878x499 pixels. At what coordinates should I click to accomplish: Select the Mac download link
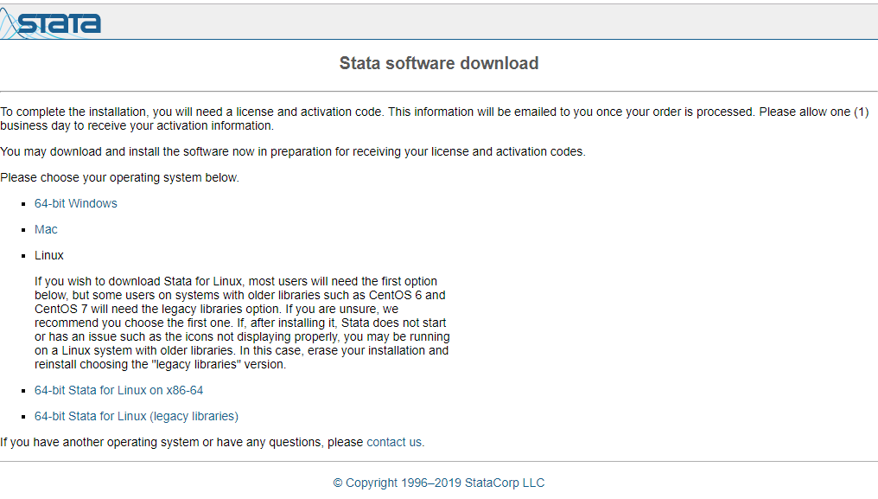coord(46,229)
